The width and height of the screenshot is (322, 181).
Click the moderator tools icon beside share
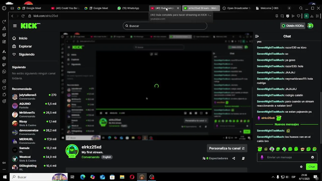pos(243,158)
